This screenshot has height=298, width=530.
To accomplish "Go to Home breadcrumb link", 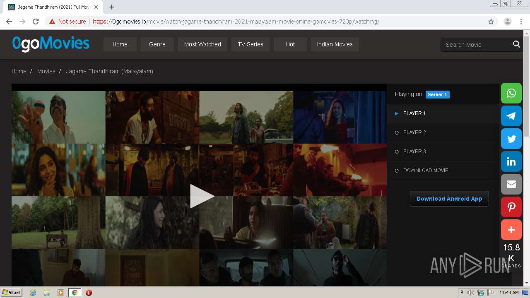I will tap(19, 71).
